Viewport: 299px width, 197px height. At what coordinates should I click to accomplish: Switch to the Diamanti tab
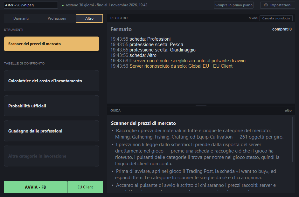tap(21, 18)
